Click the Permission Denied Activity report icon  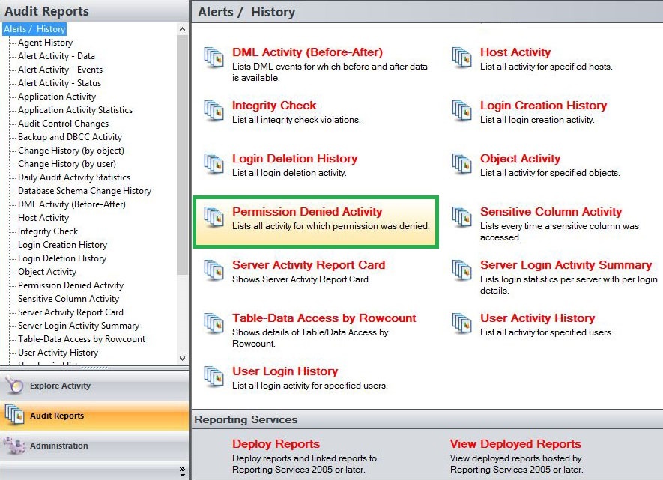click(214, 216)
